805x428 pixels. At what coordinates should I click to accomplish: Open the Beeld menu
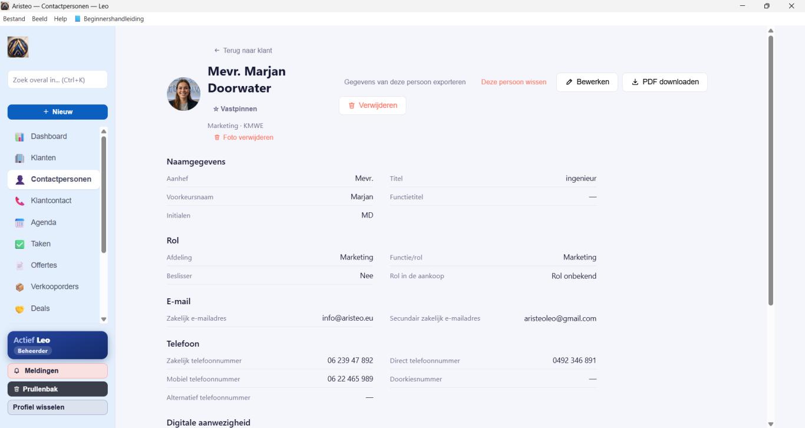tap(39, 19)
